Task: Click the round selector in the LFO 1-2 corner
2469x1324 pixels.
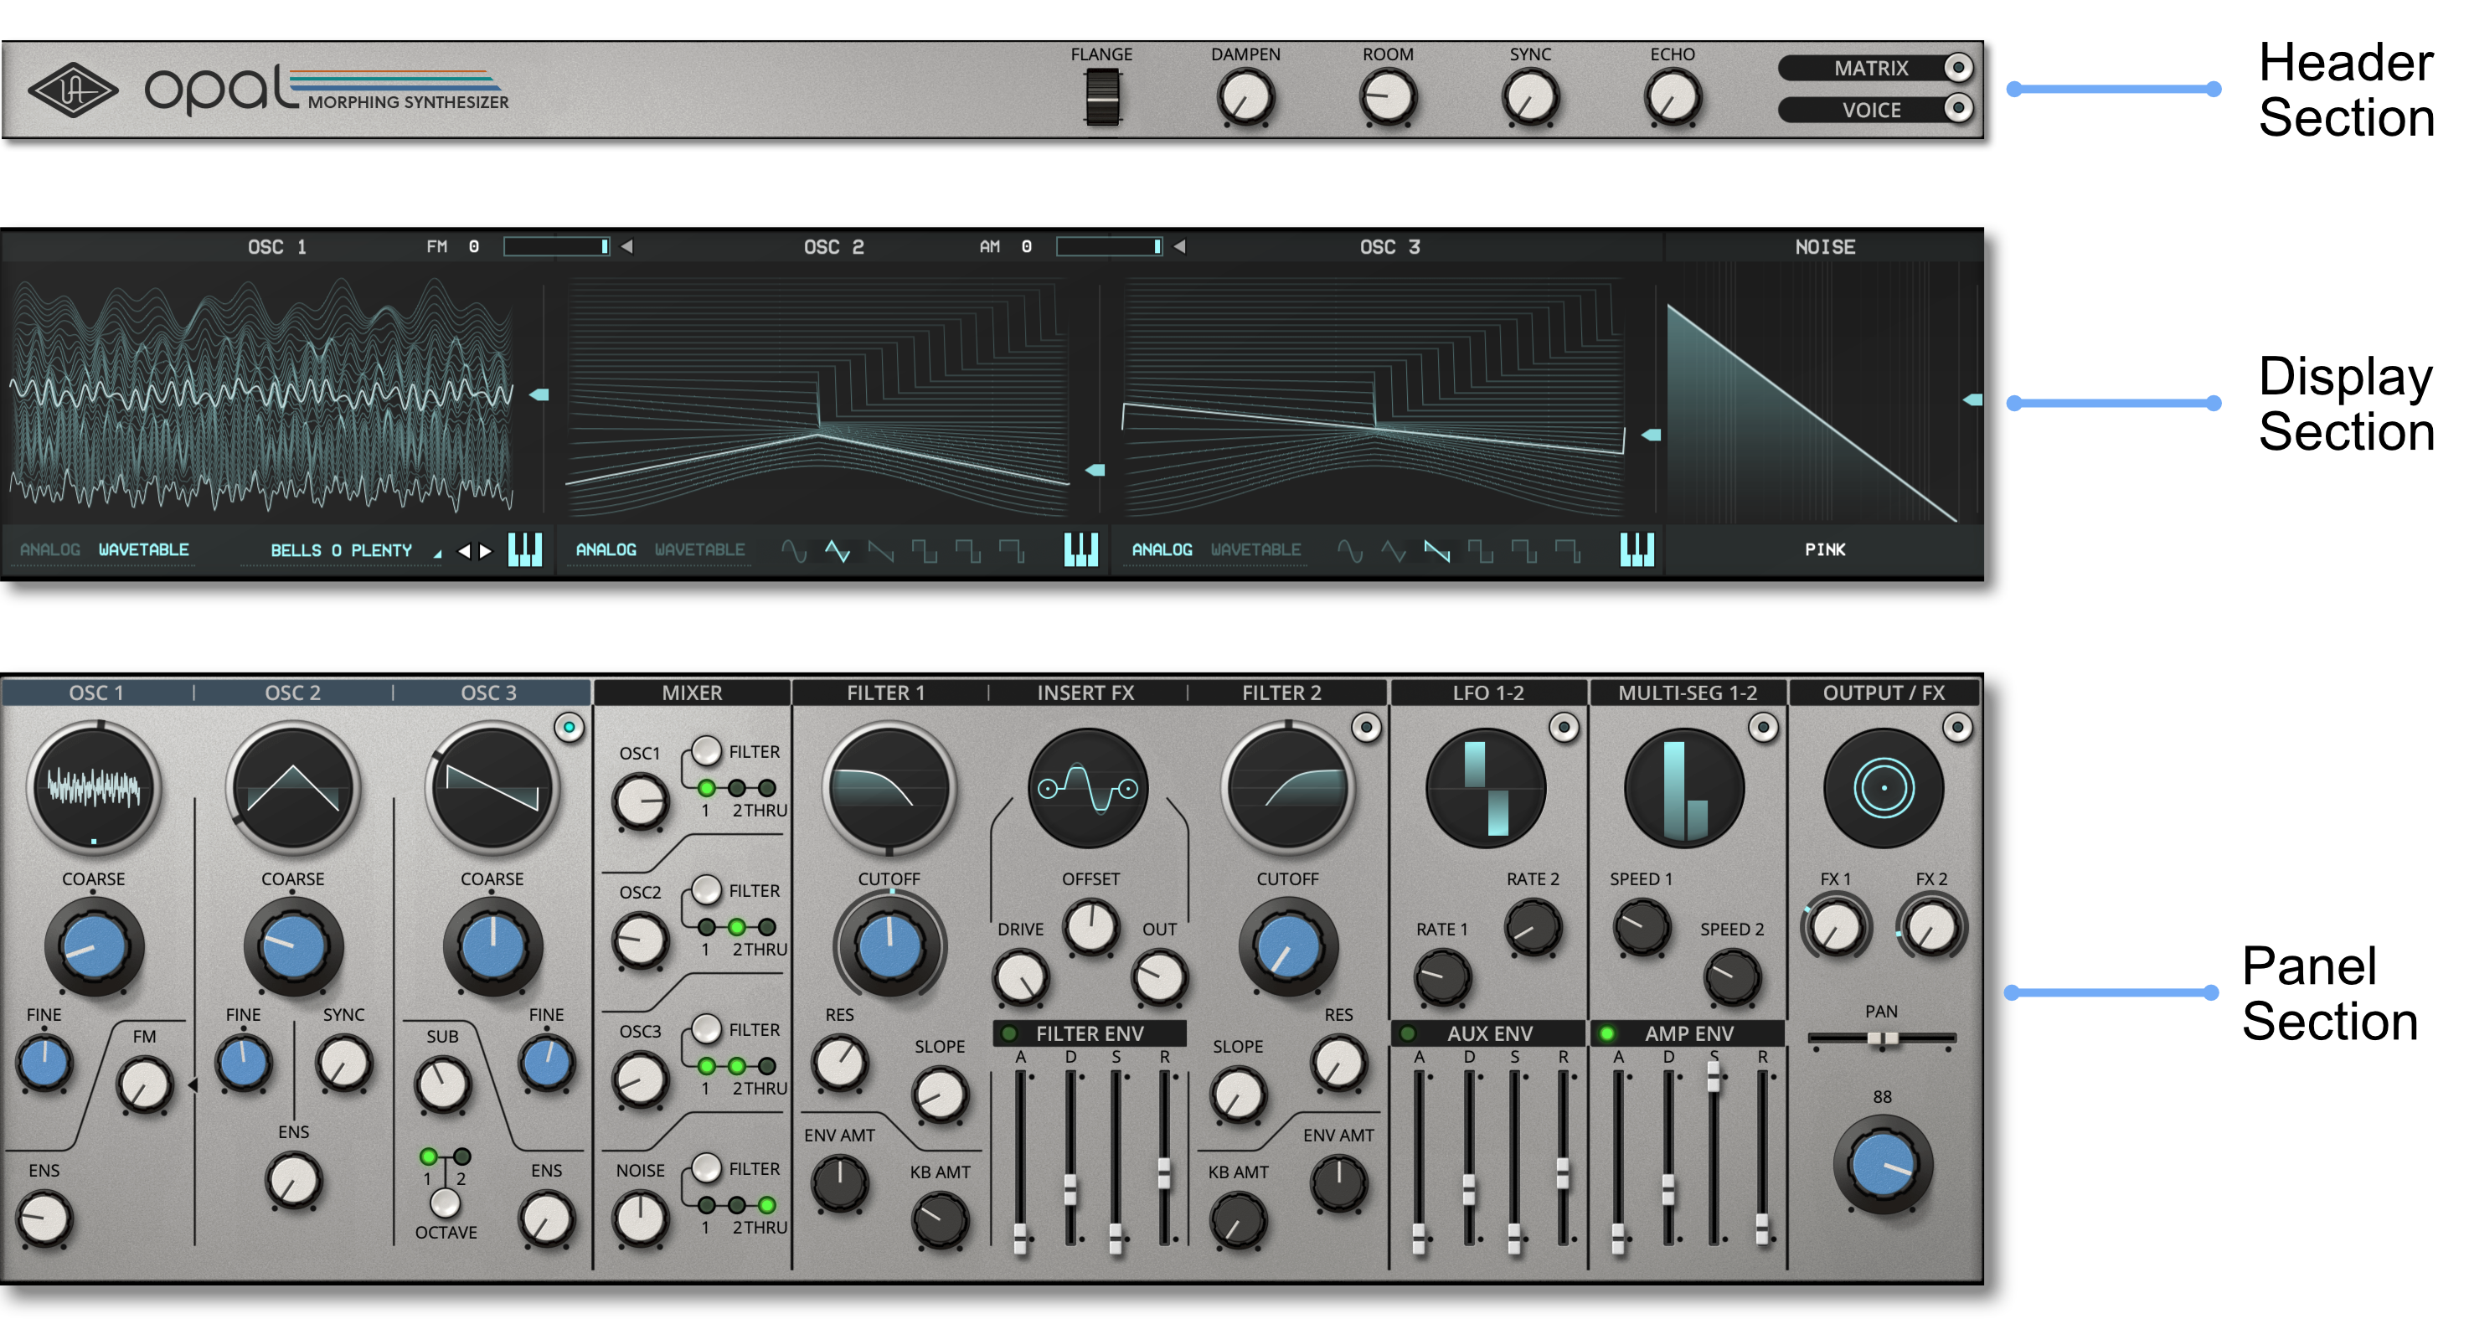Action: point(1564,728)
